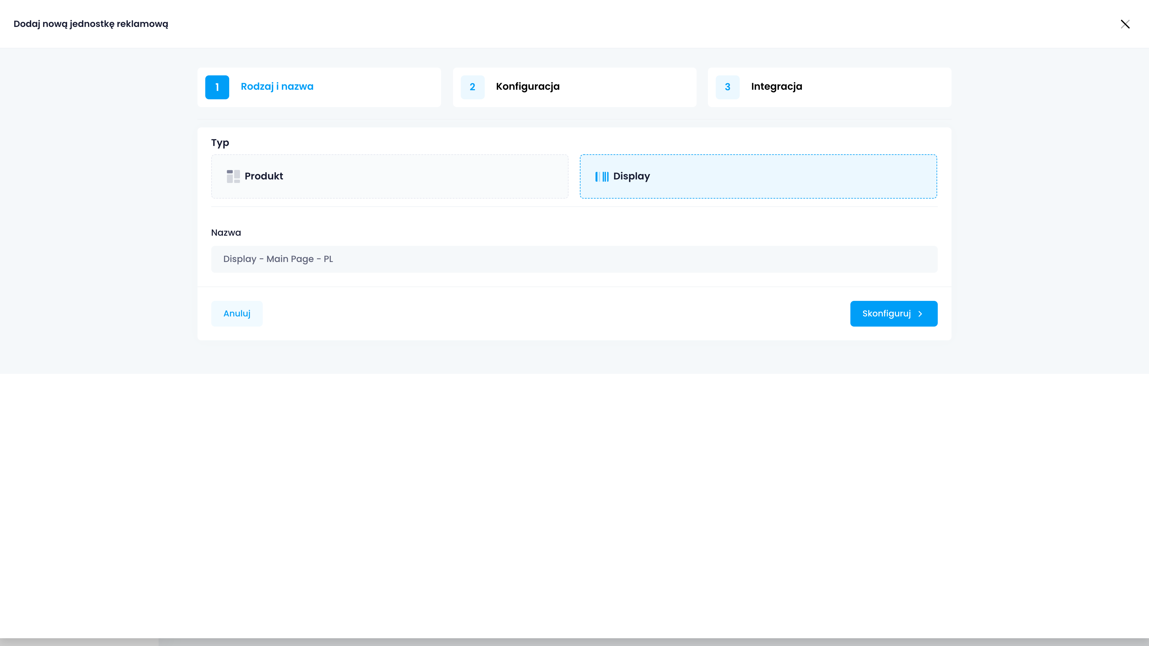Focus the Nazwa input field
This screenshot has width=1149, height=646.
(x=574, y=259)
